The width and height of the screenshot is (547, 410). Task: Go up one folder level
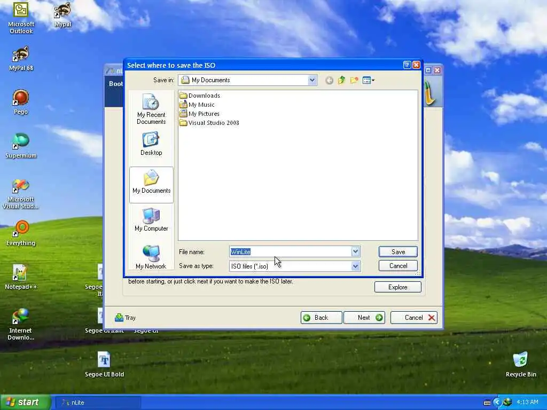click(x=341, y=81)
